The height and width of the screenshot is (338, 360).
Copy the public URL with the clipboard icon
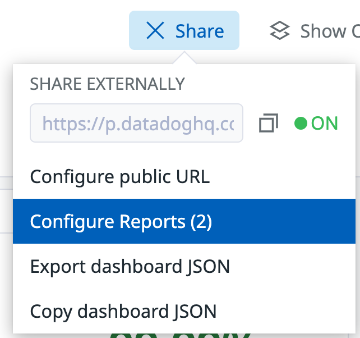tap(269, 123)
